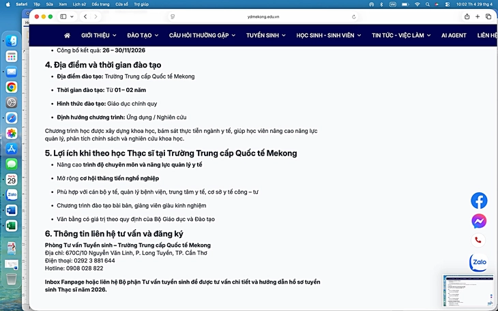This screenshot has height=311, width=498.
Task: Click the red phone call button
Action: 478,241
